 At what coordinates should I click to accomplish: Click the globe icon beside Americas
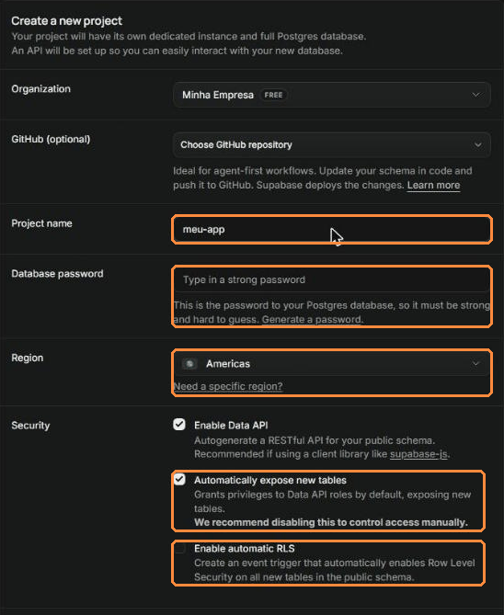(x=189, y=364)
